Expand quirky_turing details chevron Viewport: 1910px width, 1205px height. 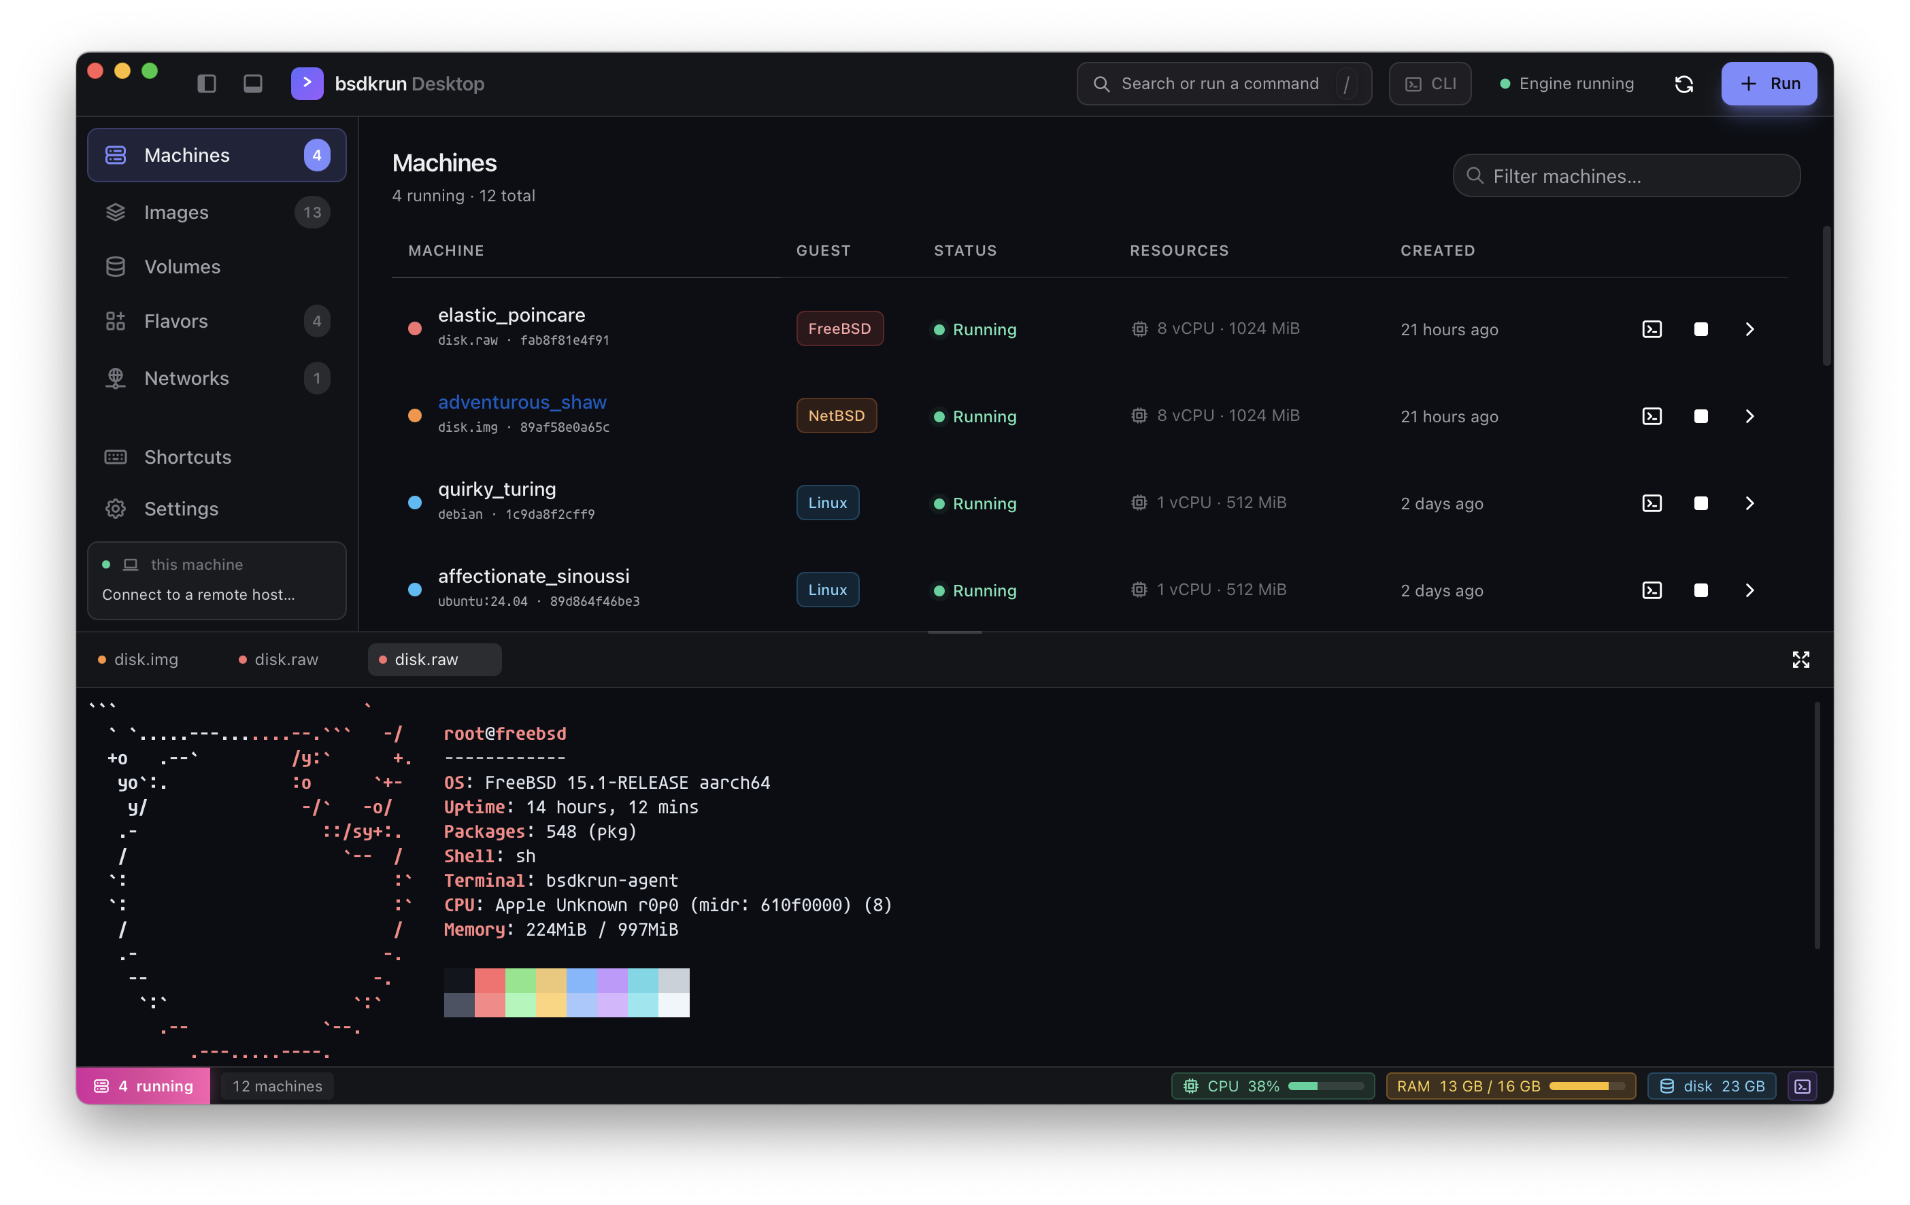[x=1749, y=503]
